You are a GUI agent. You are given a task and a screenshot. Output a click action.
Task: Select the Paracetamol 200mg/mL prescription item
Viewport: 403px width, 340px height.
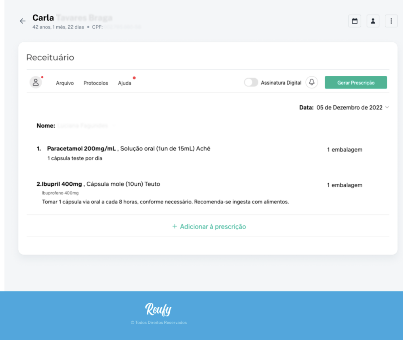click(81, 149)
